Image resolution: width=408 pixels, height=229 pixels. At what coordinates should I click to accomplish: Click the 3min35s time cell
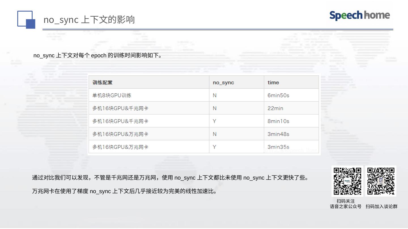point(278,147)
